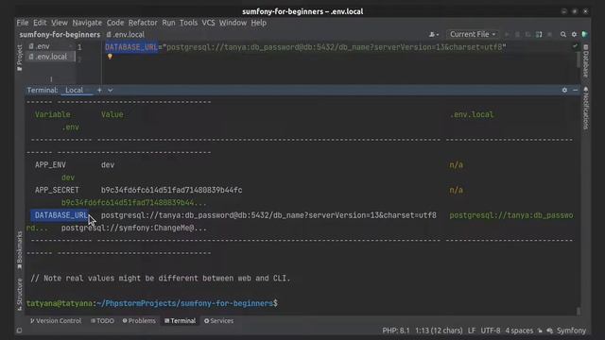Image resolution: width=605 pixels, height=340 pixels.
Task: Click the editor vertical scrollbar
Action: click(x=579, y=59)
